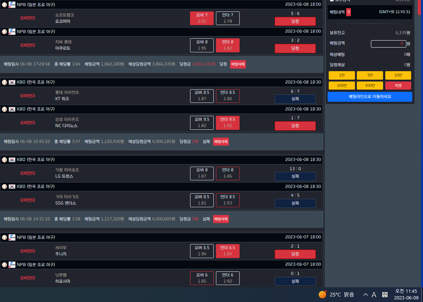
Task: Click the 실패 result for 닛폰햄 vs 히로시마
Action: pyautogui.click(x=295, y=281)
